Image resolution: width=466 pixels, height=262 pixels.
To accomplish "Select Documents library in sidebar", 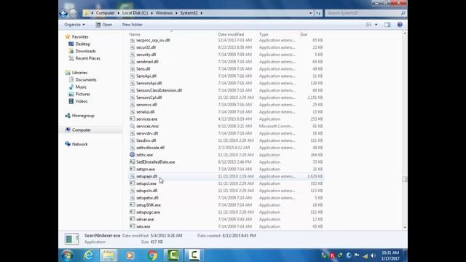I will [x=86, y=79].
